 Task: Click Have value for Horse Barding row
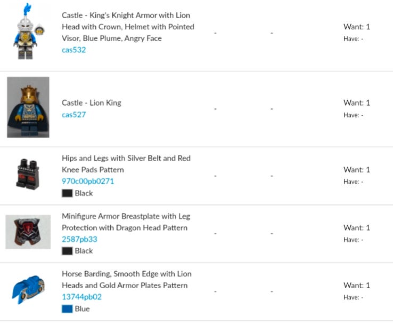pos(353,297)
